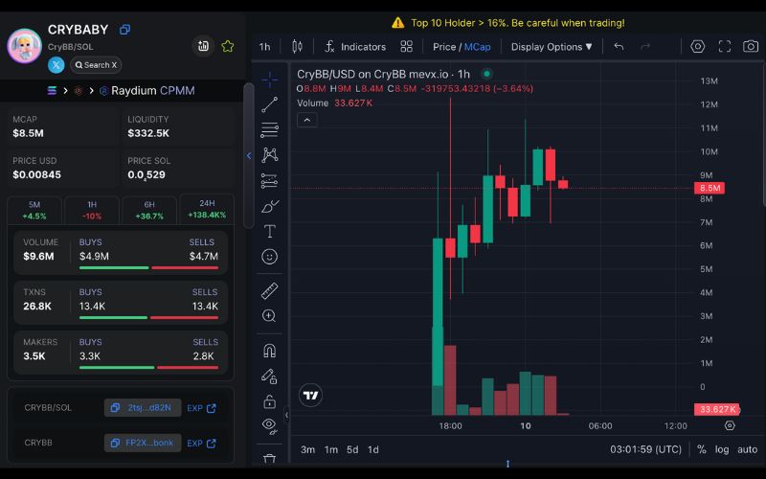Expand the Display Options dropdown
Viewport: 766px width, 479px height.
pyautogui.click(x=552, y=47)
